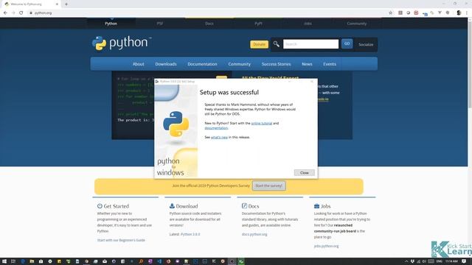Image resolution: width=472 pixels, height=265 pixels.
Task: Open the Success Stories navigation menu
Action: coord(276,64)
